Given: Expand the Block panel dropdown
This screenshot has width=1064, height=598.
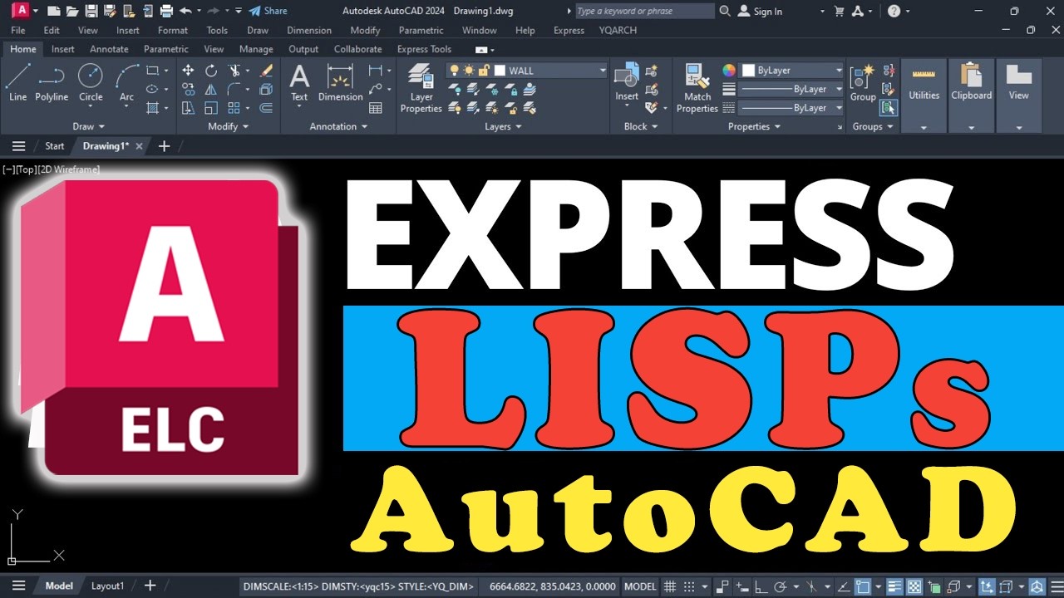Looking at the screenshot, I should click(x=640, y=126).
